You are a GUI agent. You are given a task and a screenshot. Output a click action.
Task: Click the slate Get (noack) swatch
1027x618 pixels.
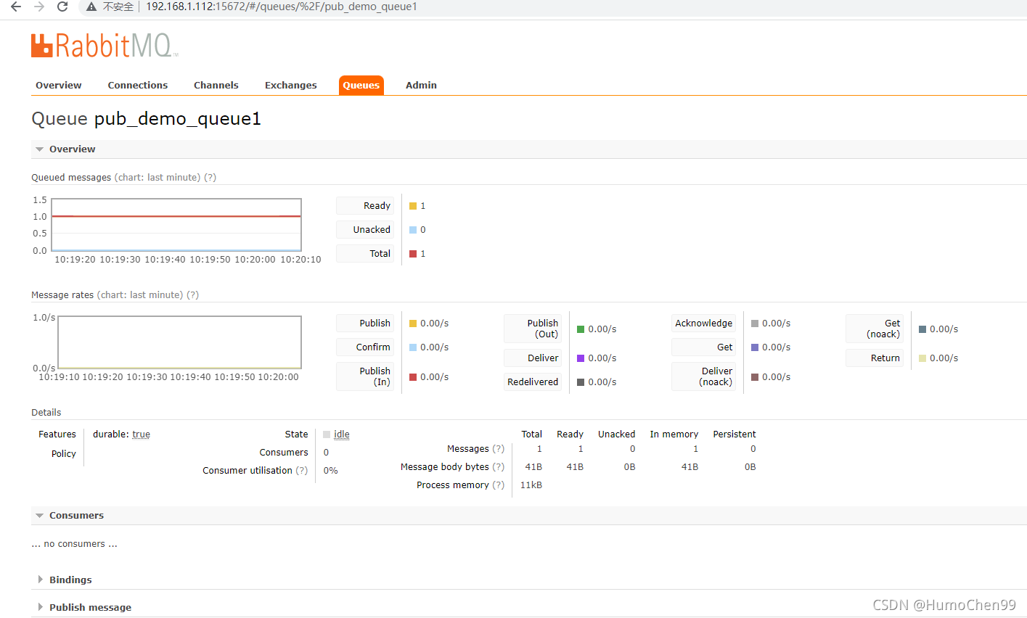click(x=922, y=329)
